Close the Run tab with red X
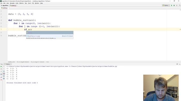This screenshot has height=101, width=181. point(1,80)
